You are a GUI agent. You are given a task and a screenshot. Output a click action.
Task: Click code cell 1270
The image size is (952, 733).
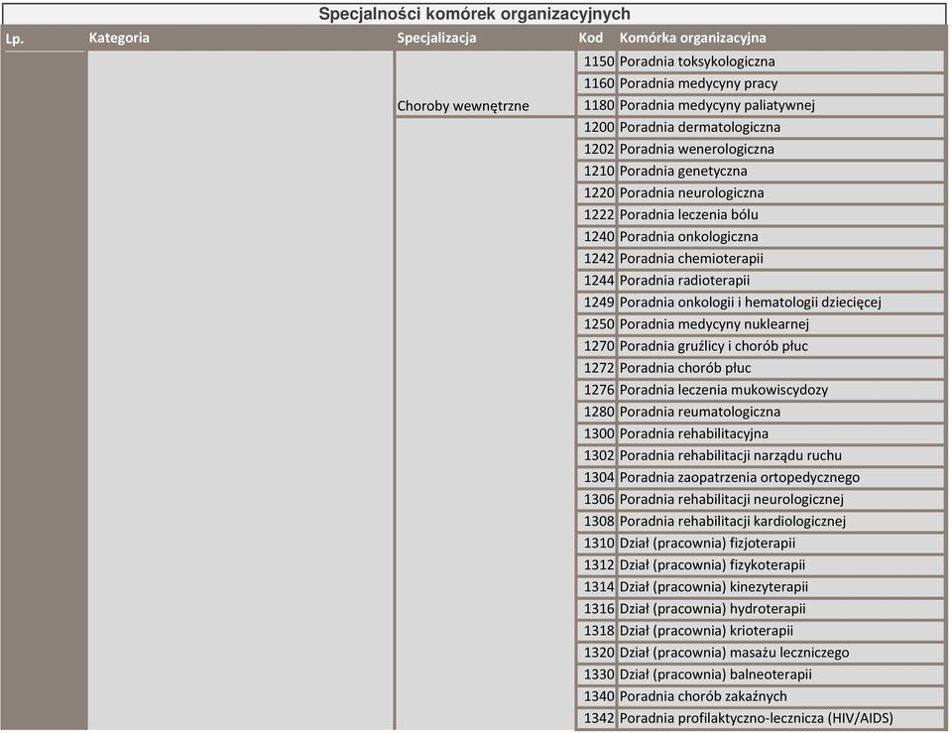tap(596, 345)
